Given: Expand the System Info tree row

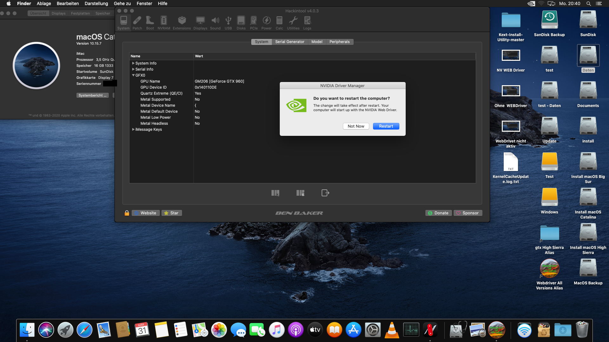Looking at the screenshot, I should click(134, 63).
